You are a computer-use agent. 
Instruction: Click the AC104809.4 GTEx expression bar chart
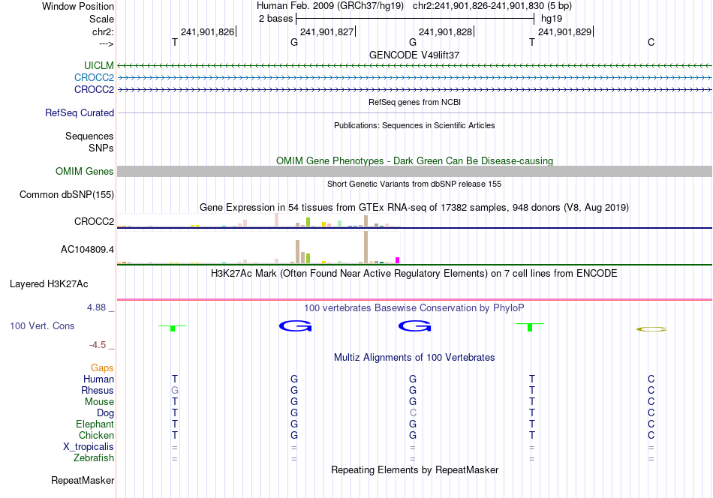click(x=259, y=247)
